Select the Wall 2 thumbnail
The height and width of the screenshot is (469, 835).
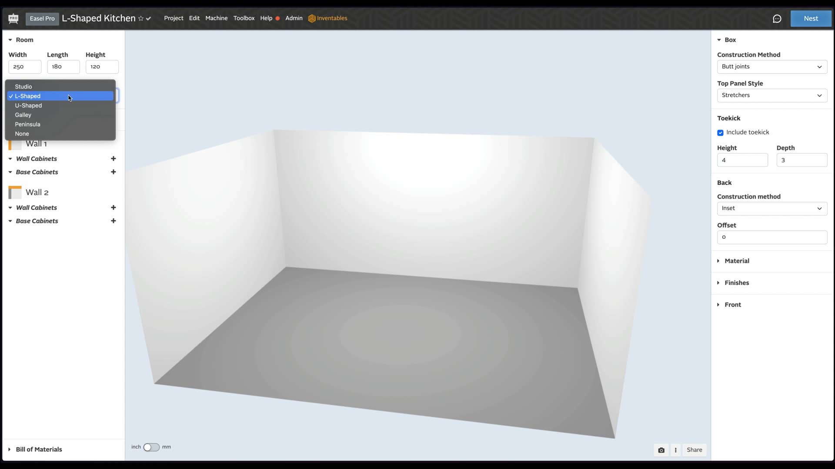pos(14,192)
